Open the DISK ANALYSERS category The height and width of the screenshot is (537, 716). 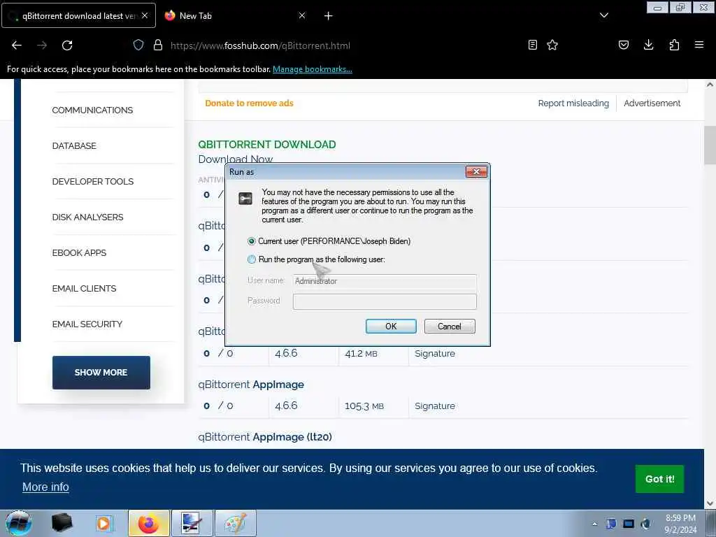click(x=87, y=217)
